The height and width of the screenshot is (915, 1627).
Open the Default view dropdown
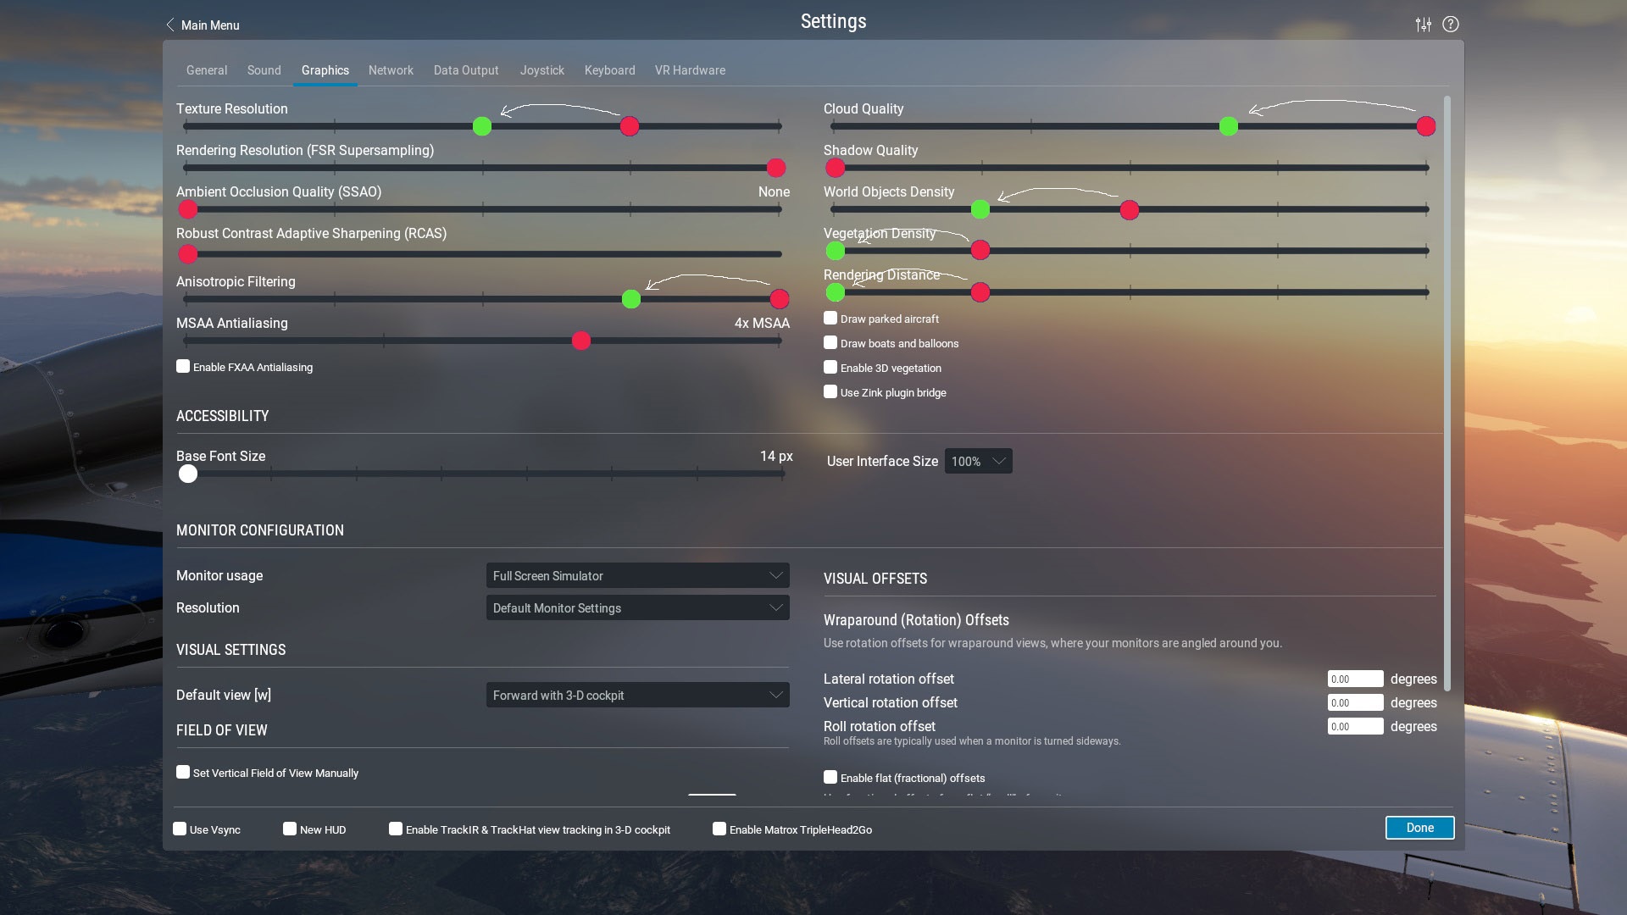[637, 695]
